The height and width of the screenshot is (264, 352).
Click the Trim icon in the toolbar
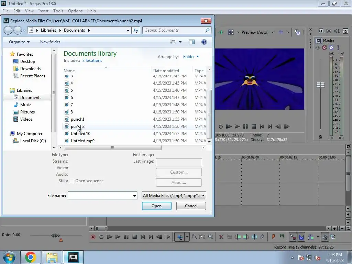[x=229, y=237]
